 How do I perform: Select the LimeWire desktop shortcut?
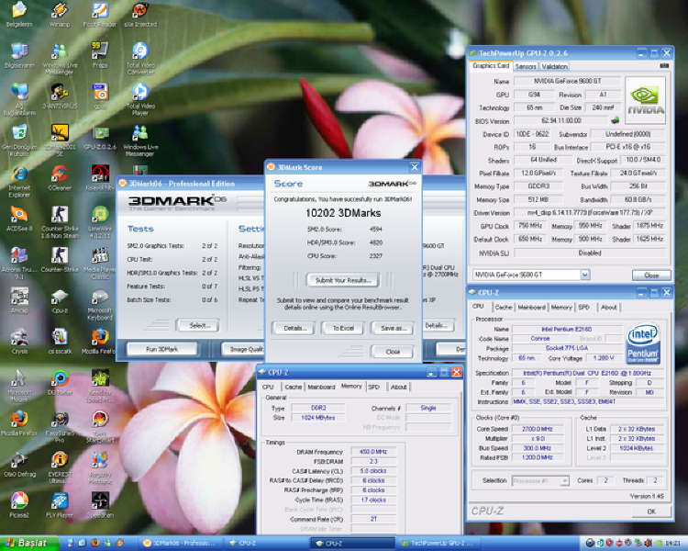tap(100, 222)
